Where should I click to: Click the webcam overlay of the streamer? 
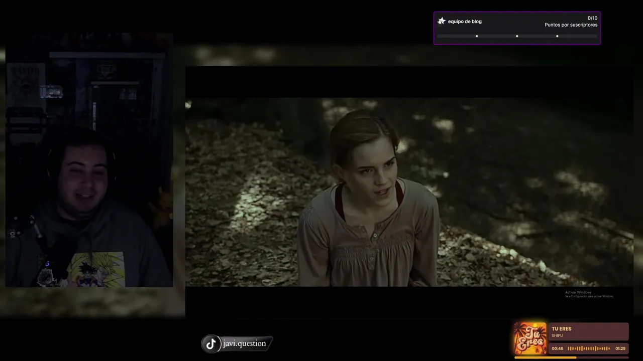pos(89,160)
